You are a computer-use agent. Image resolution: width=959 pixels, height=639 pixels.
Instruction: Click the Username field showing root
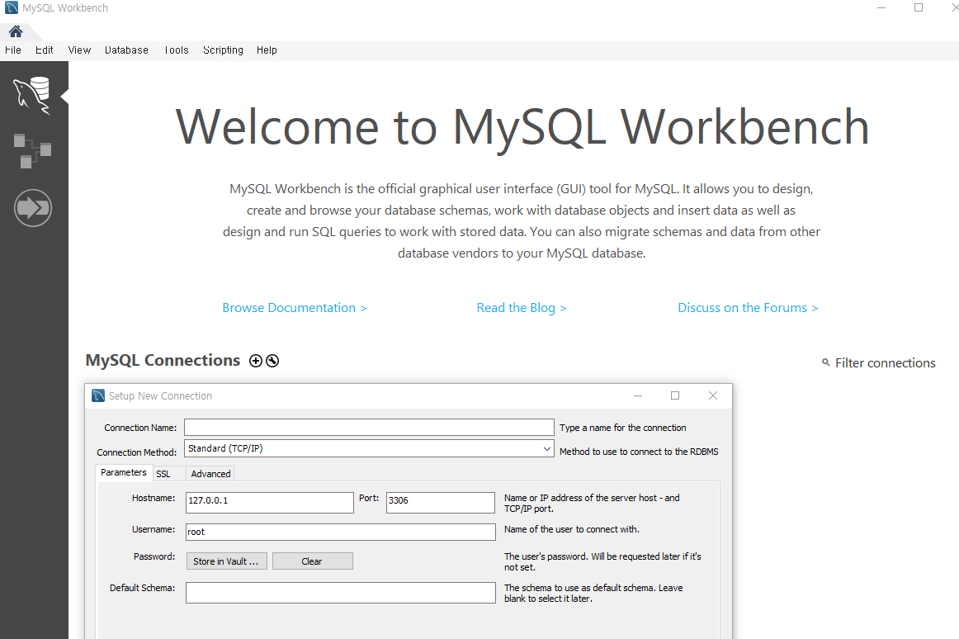341,532
